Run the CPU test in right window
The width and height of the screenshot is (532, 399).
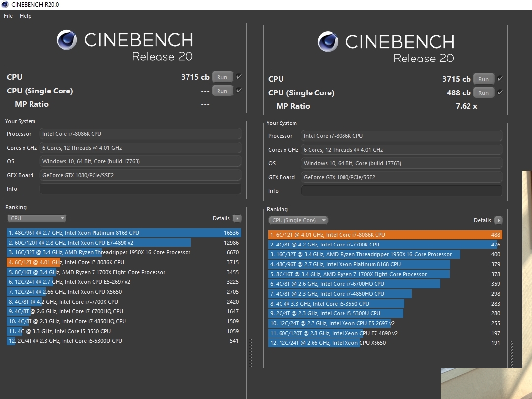coord(483,79)
